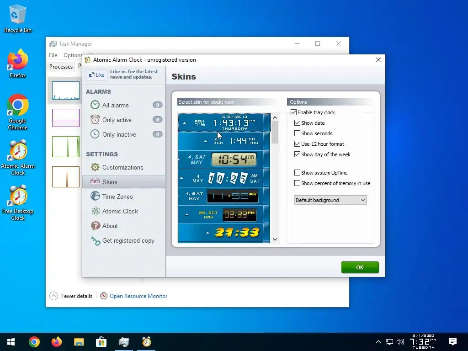Select the 10:54 LCD style skin
468x351 pixels.
(224, 160)
